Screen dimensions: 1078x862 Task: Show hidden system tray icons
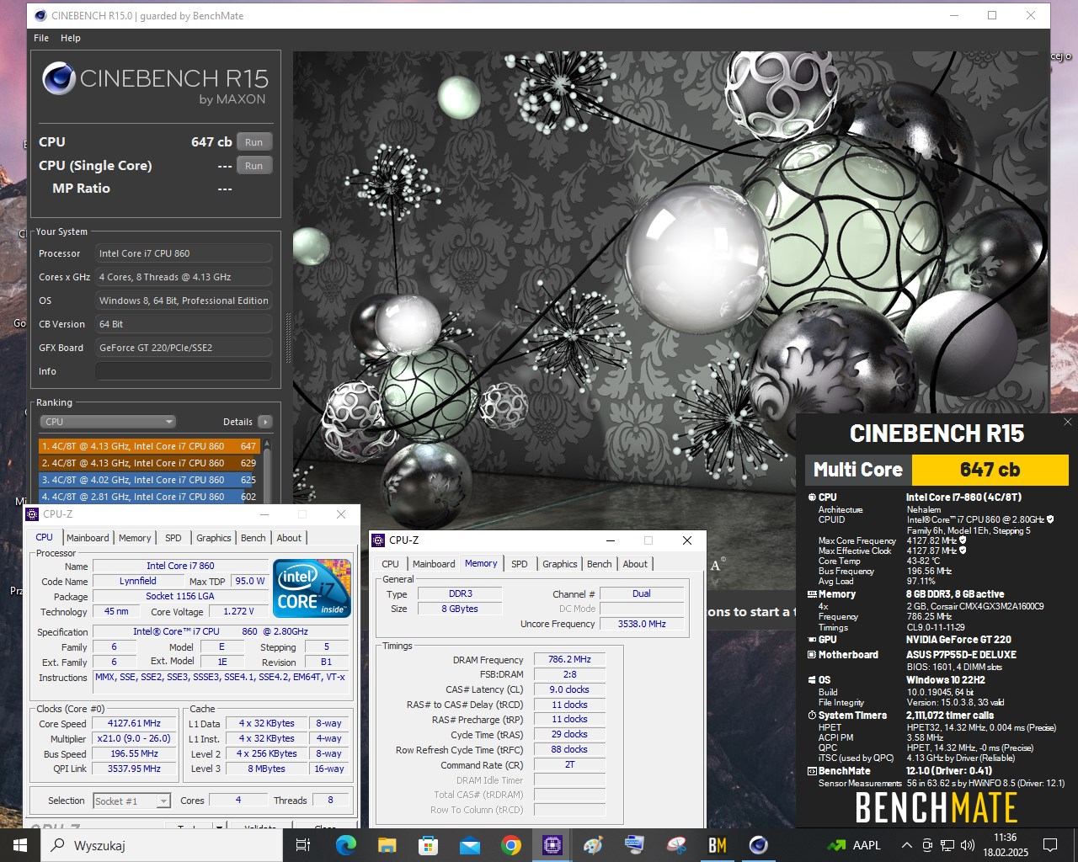tap(906, 845)
